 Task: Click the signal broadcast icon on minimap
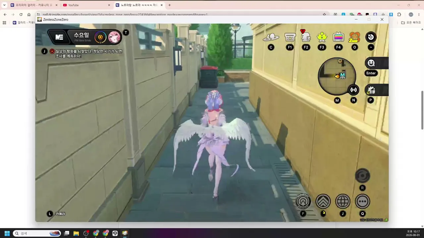(354, 90)
